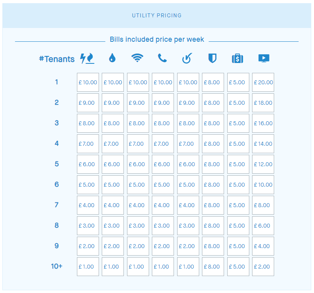Edit broadband price field for 5 tenants
This screenshot has height=293, width=314.
tap(138, 165)
